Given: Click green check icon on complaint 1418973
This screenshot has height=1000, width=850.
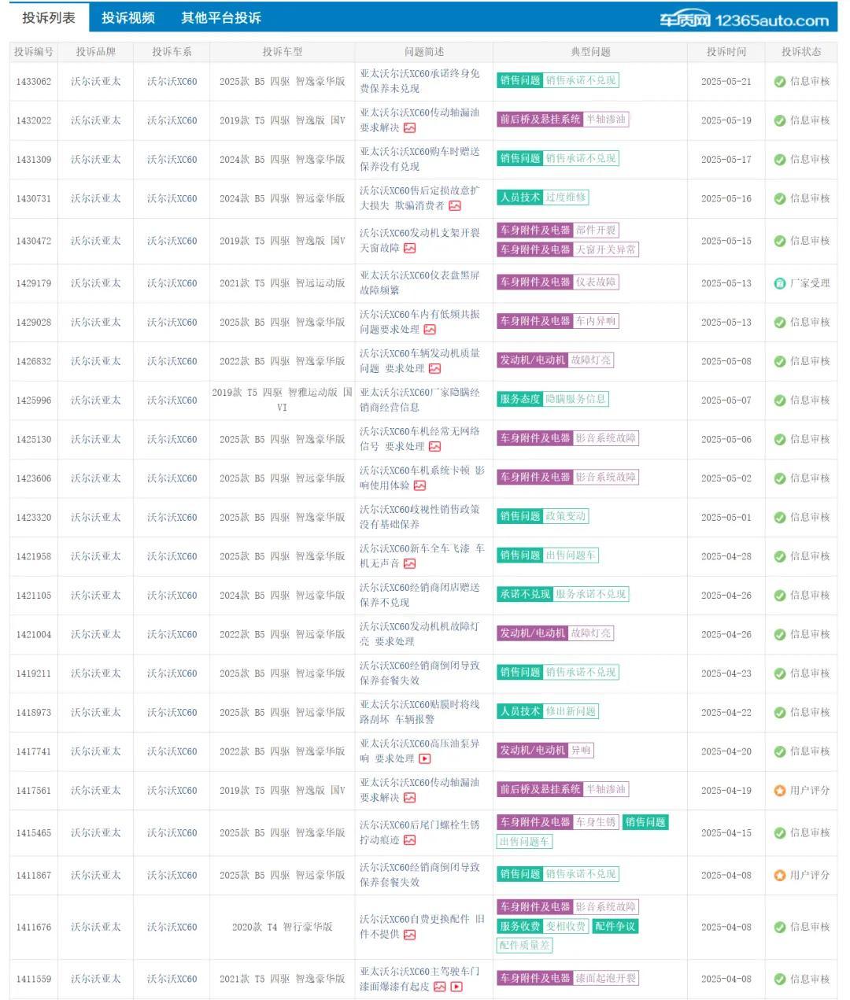Looking at the screenshot, I should pyautogui.click(x=780, y=713).
